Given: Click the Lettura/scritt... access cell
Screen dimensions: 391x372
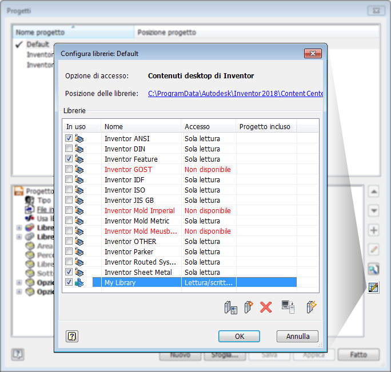Looking at the screenshot, I should 209,282.
